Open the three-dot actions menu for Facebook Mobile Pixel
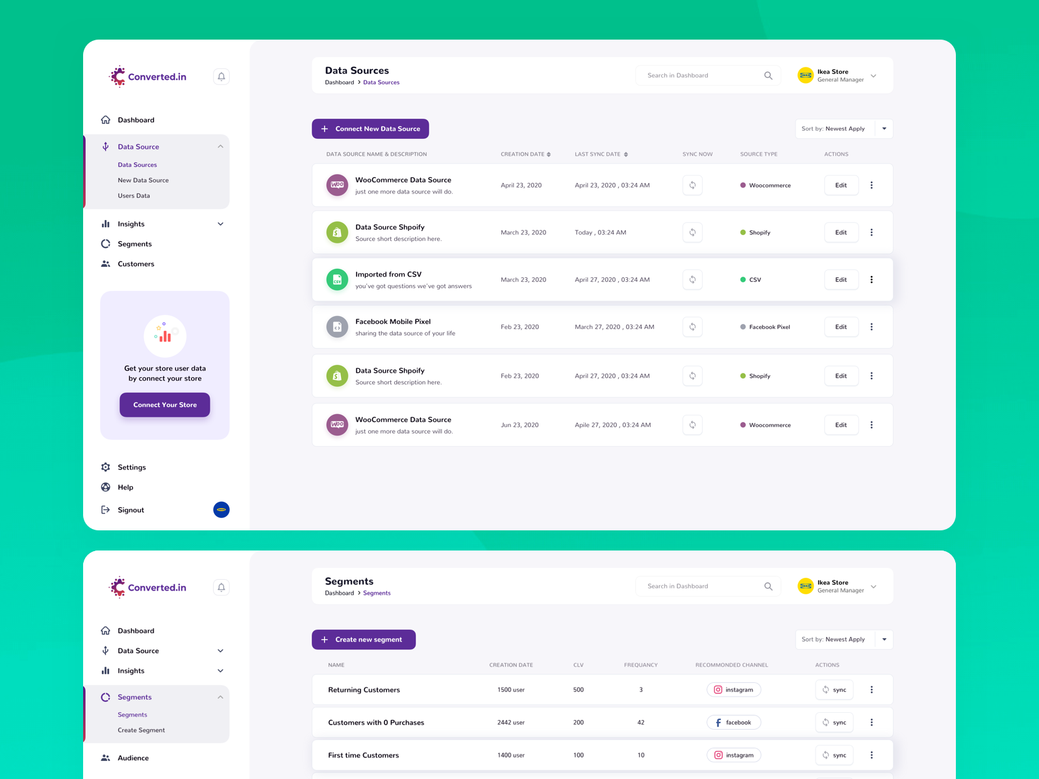 [x=872, y=327]
